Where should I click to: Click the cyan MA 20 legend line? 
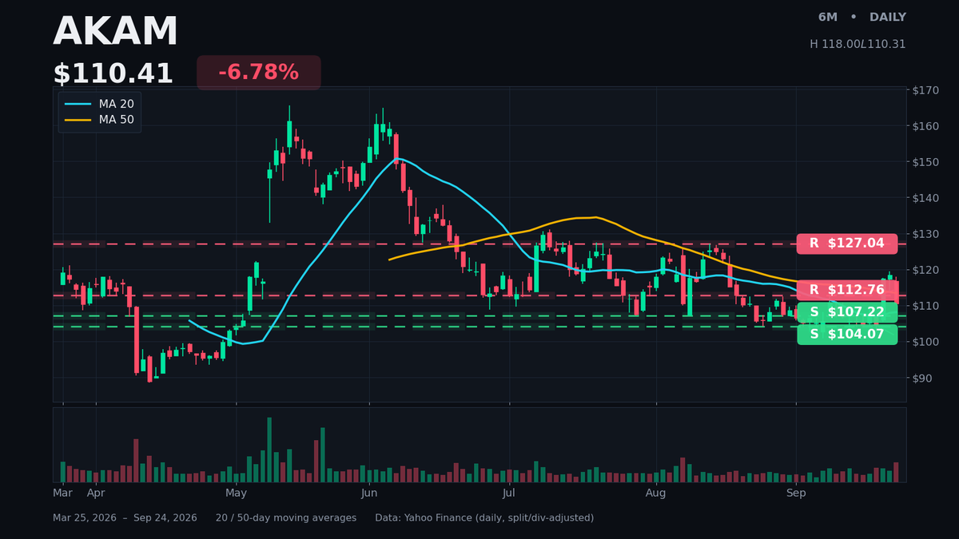78,104
